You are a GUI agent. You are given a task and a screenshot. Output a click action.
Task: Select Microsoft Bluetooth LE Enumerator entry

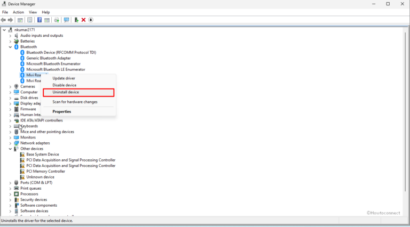pos(56,69)
